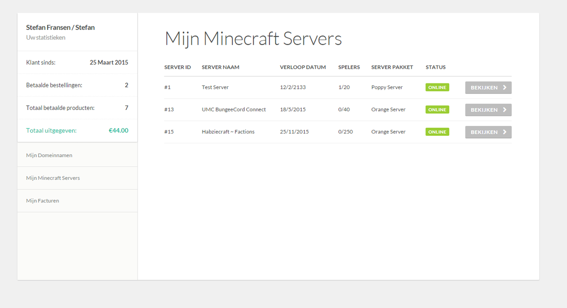
Task: Select server ID #13 cell
Action: click(x=169, y=109)
